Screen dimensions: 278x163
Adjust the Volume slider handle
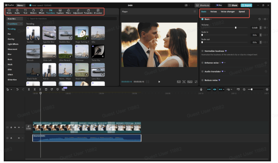point(236,28)
